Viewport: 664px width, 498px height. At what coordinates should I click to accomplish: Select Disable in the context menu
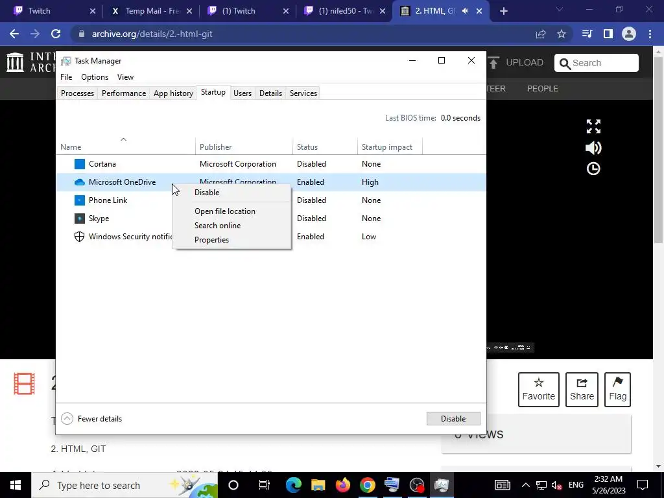tap(207, 192)
